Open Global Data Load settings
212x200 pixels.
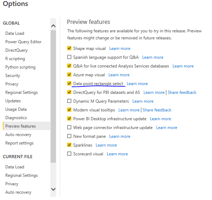(x=15, y=33)
